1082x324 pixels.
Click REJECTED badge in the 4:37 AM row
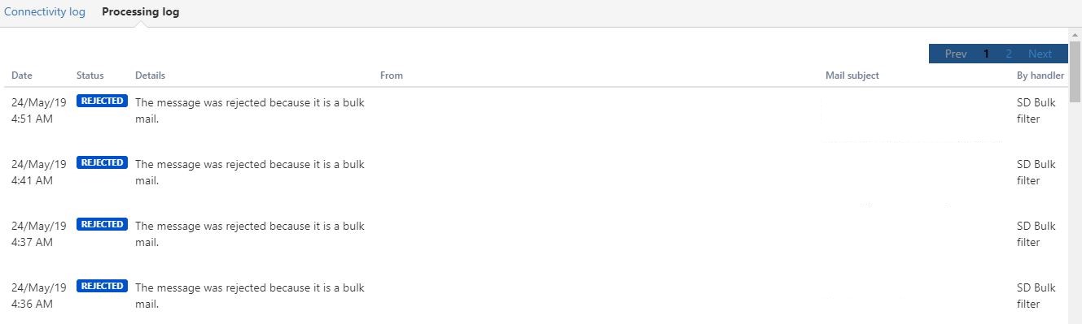coord(102,224)
